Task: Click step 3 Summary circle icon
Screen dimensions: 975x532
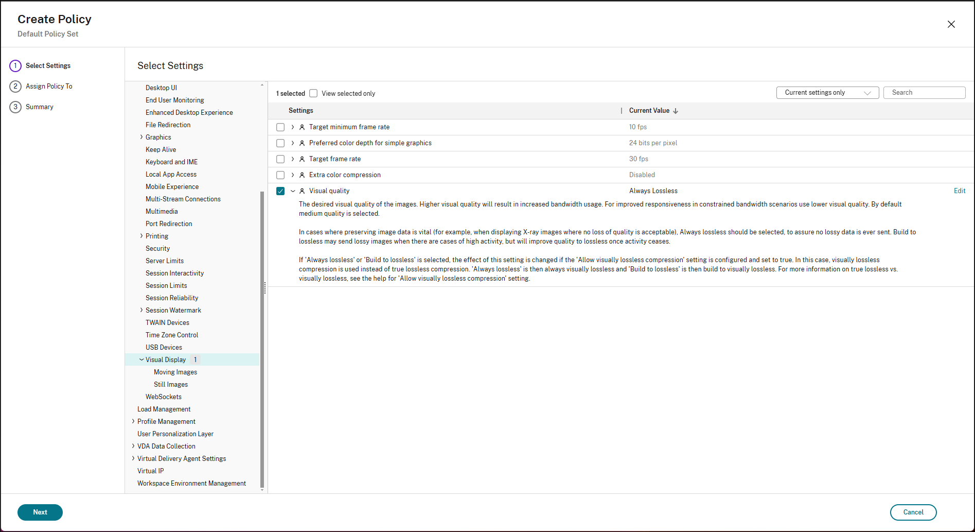Action: click(15, 107)
